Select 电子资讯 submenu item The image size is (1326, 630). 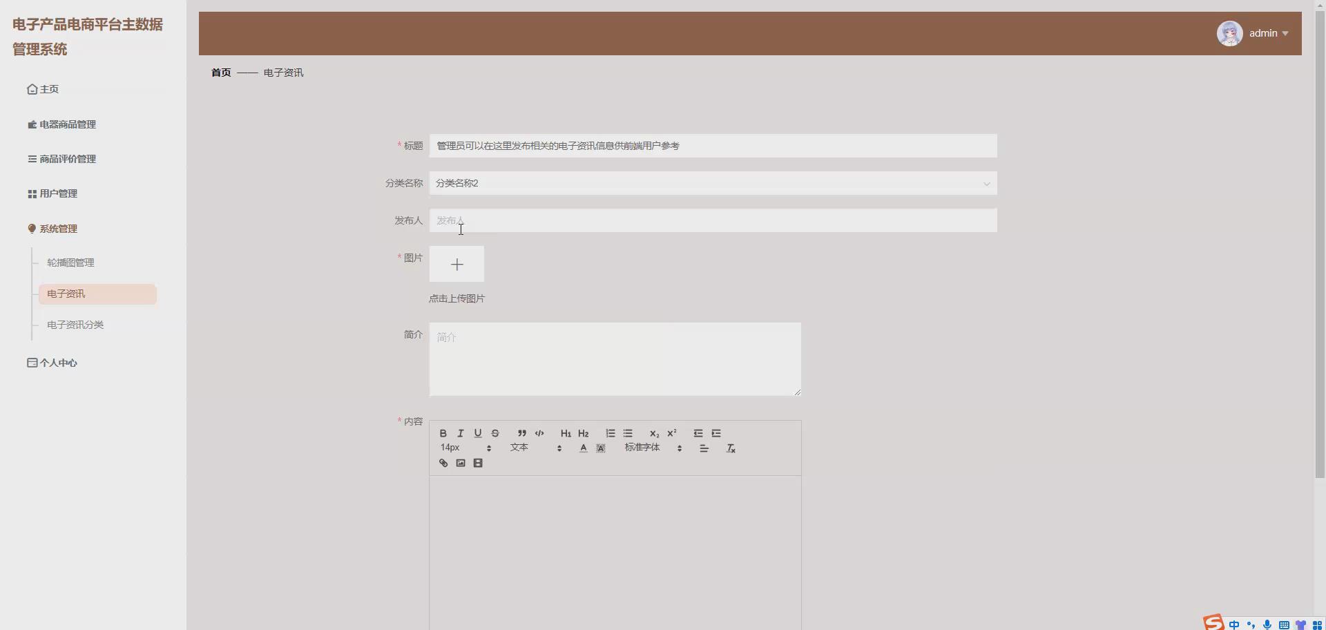(97, 294)
